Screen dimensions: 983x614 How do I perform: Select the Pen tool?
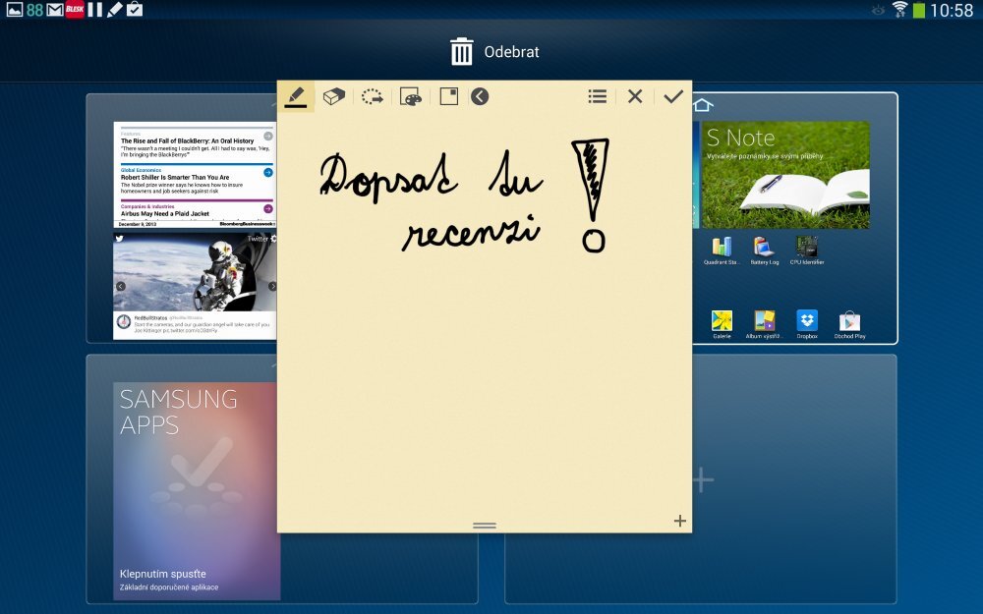click(x=295, y=95)
